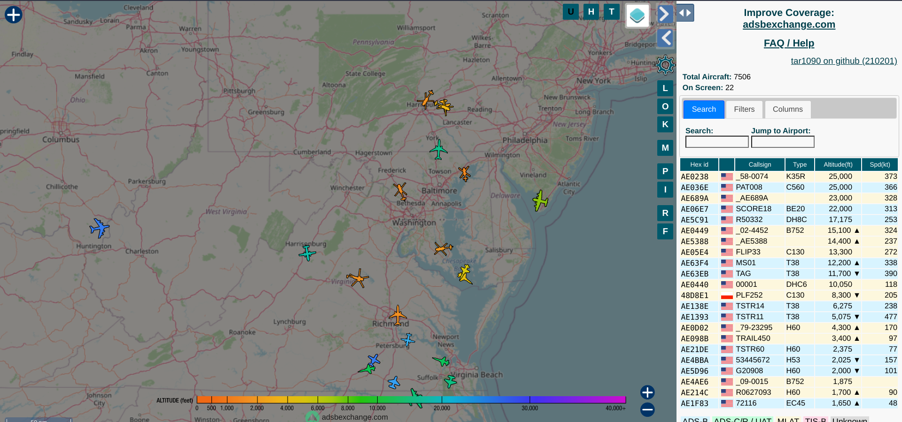Select teal aircraft icon near Harrisonburg
This screenshot has width=902, height=422.
(x=307, y=253)
